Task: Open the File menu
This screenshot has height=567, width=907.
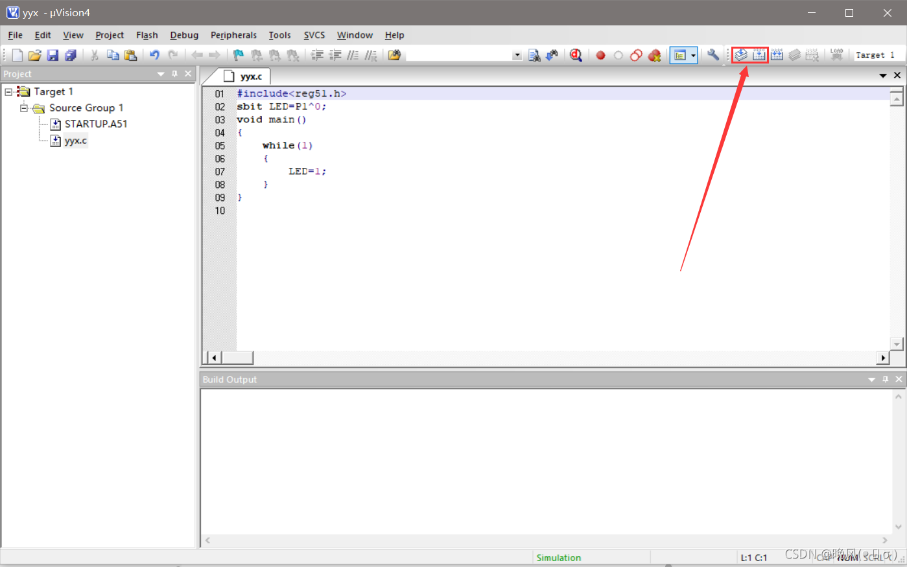Action: click(15, 35)
